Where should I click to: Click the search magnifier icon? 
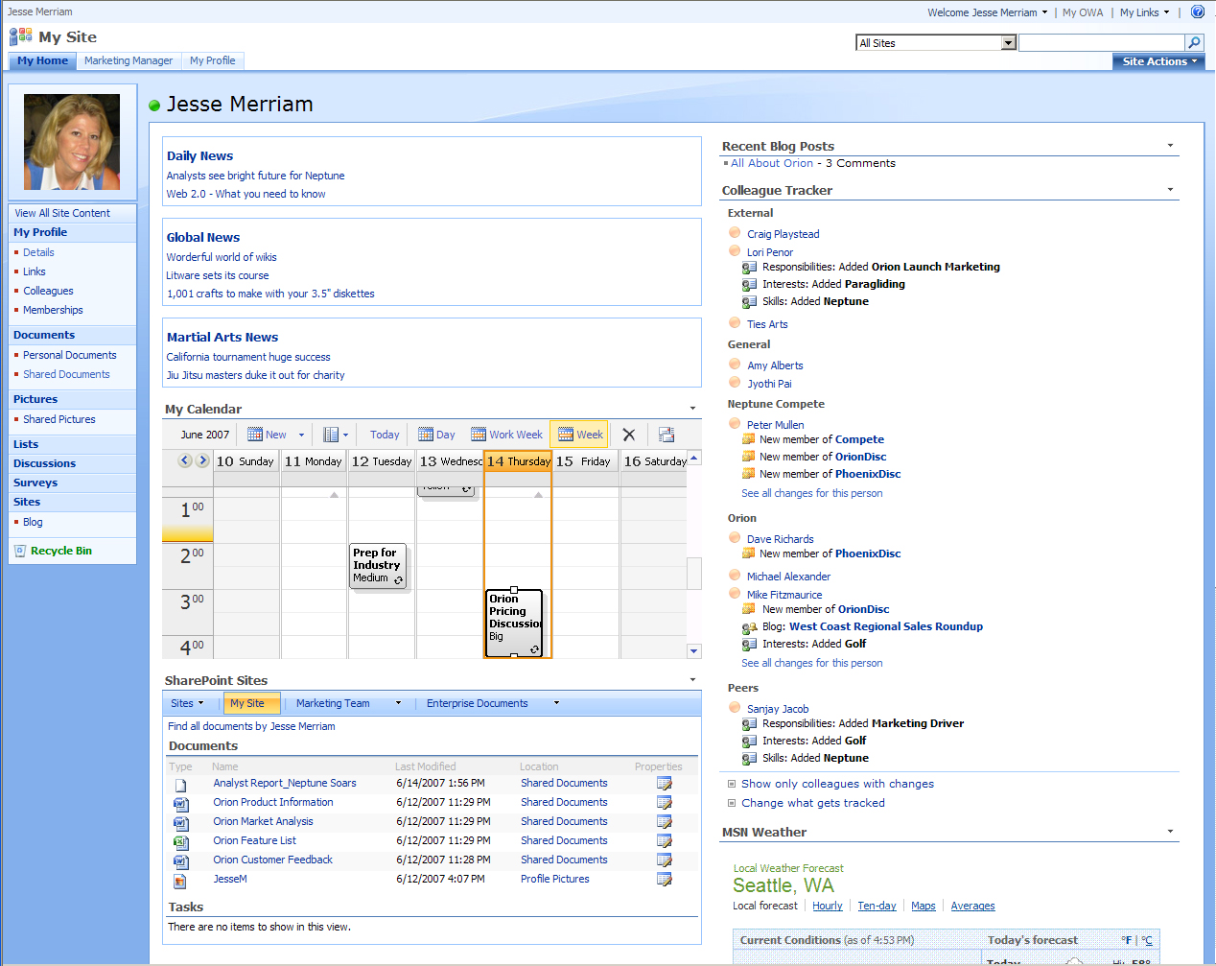click(1194, 42)
